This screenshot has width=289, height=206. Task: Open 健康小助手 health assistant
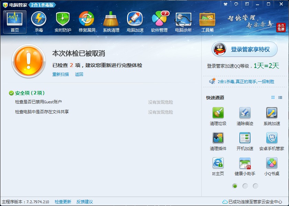coord(245,167)
